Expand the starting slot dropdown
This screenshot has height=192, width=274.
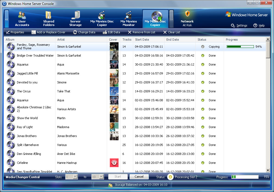(75, 177)
